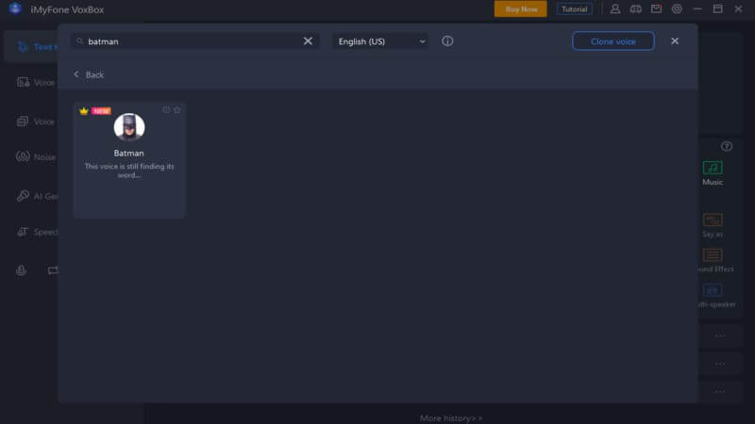755x424 pixels.
Task: Open the settings gear icon
Action: click(x=677, y=9)
